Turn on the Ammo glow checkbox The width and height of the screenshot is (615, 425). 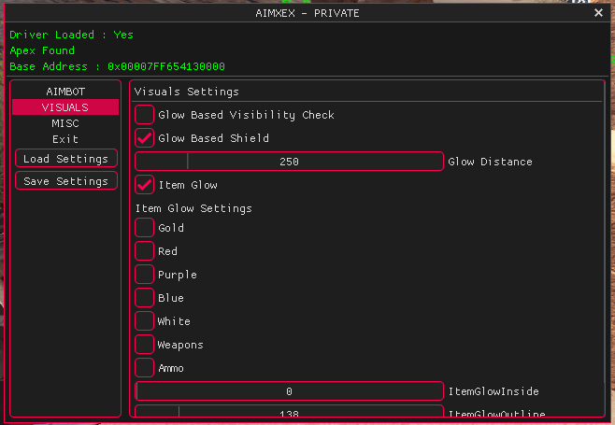[145, 368]
